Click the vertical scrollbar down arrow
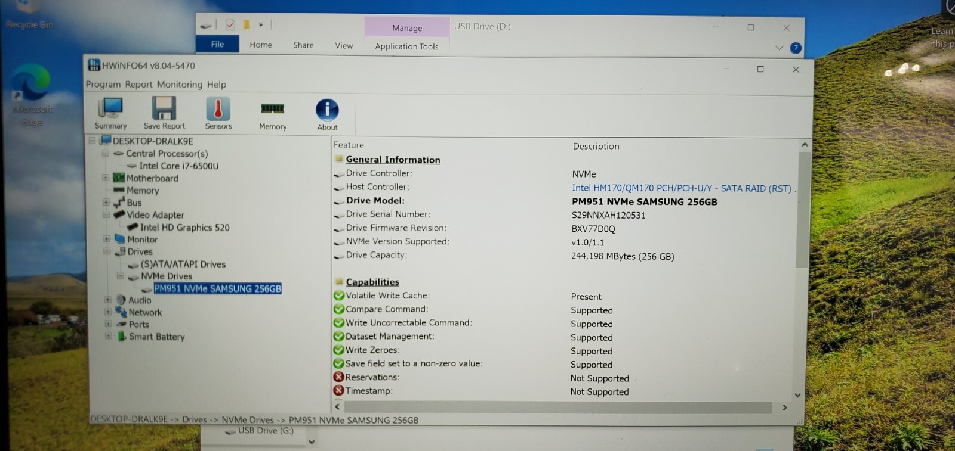 798,395
